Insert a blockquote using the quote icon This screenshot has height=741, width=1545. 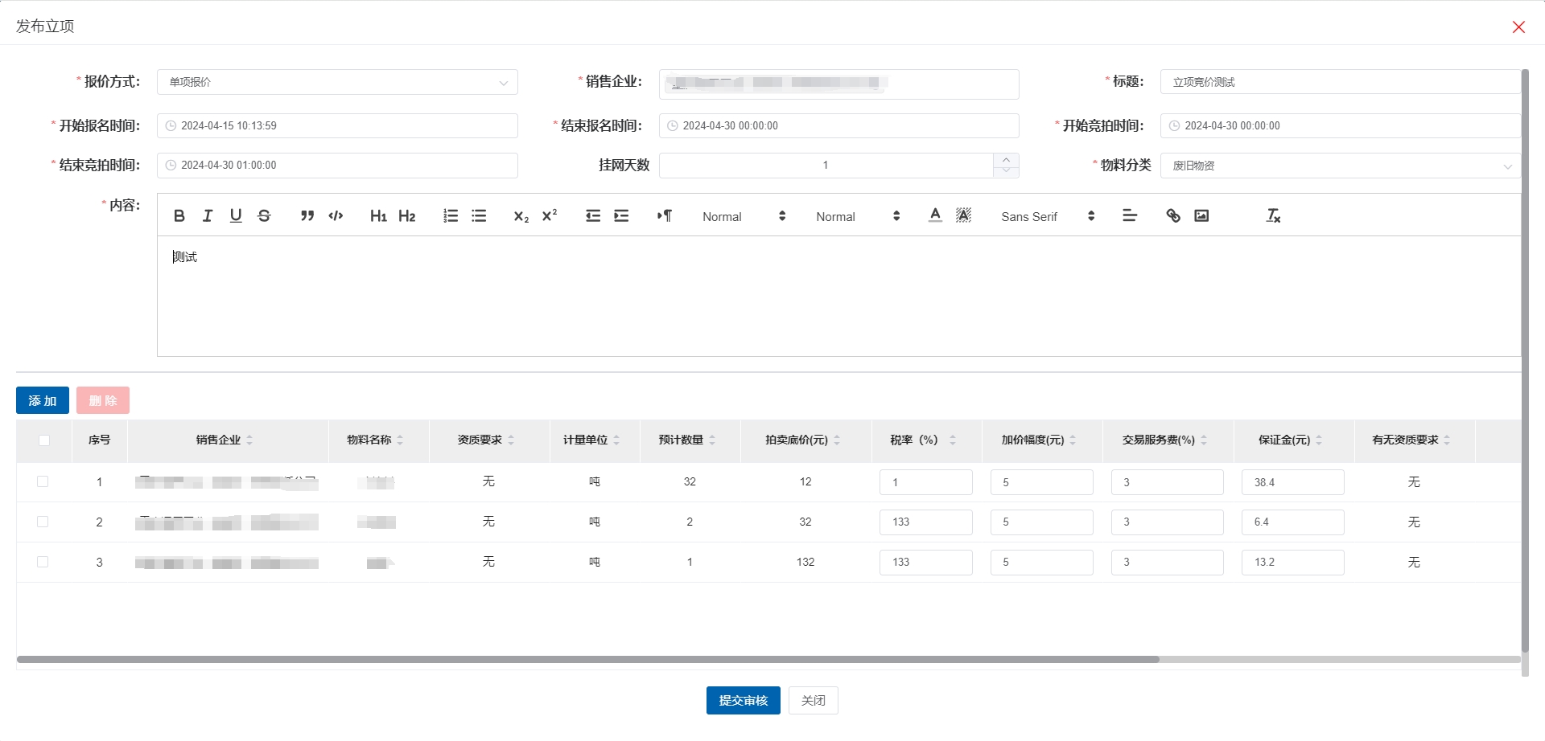307,216
